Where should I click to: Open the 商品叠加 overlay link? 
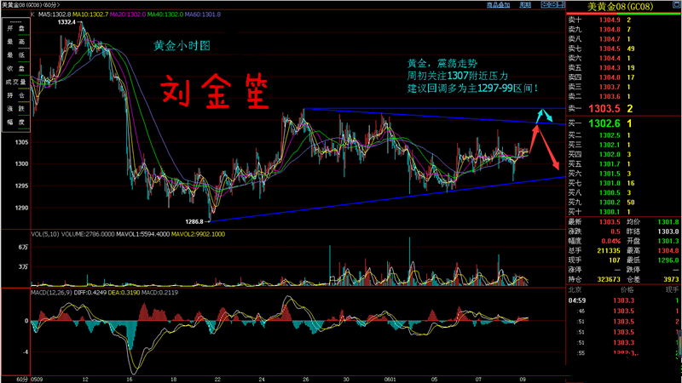pos(498,5)
